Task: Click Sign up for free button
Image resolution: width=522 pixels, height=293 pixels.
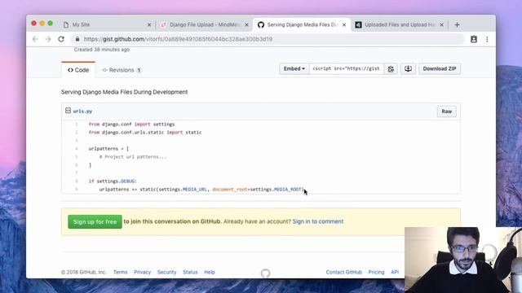Action: (95, 221)
